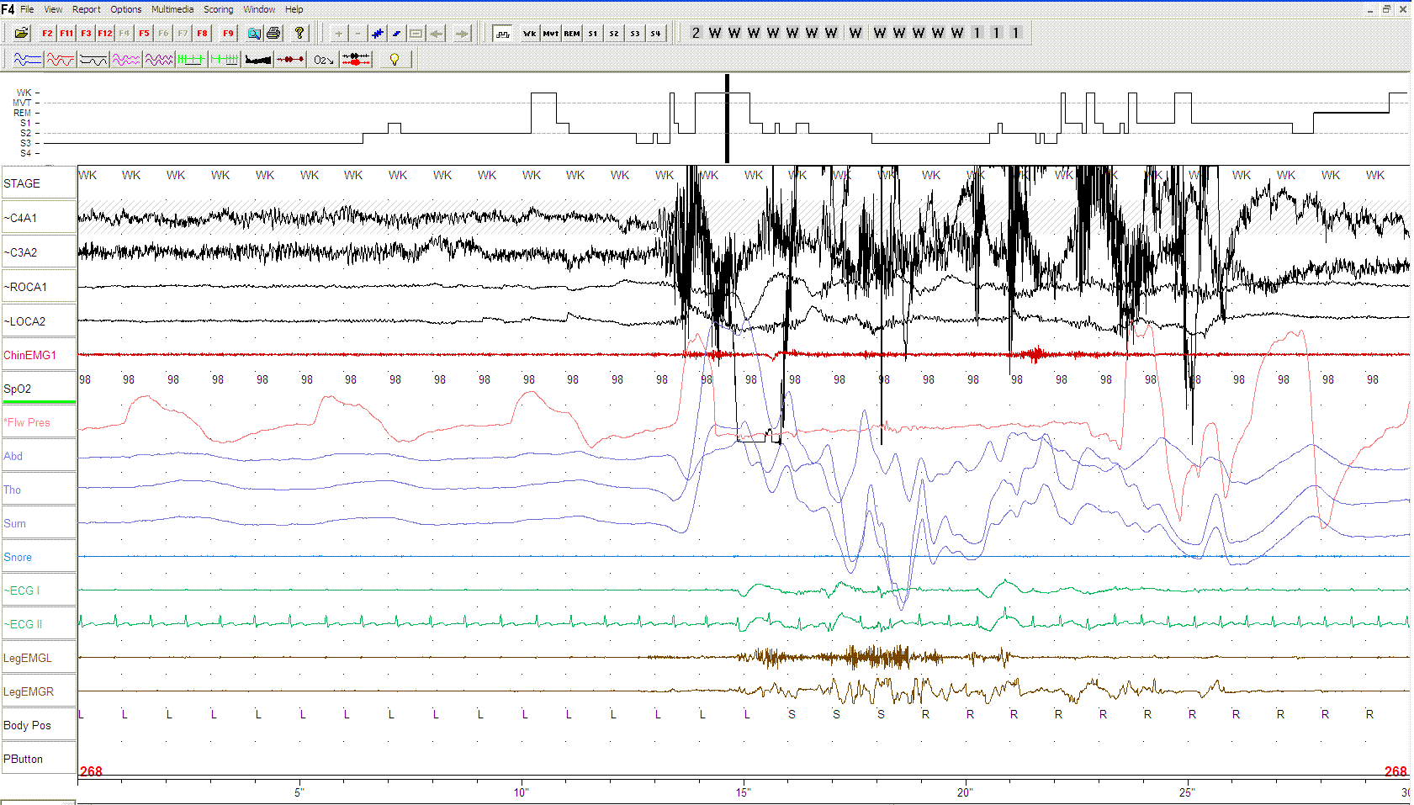Click the O2 desaturation icon

323,59
